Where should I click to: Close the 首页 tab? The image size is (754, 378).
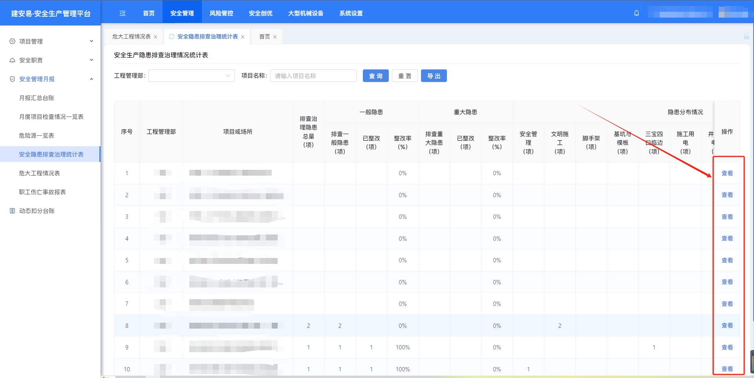[275, 37]
